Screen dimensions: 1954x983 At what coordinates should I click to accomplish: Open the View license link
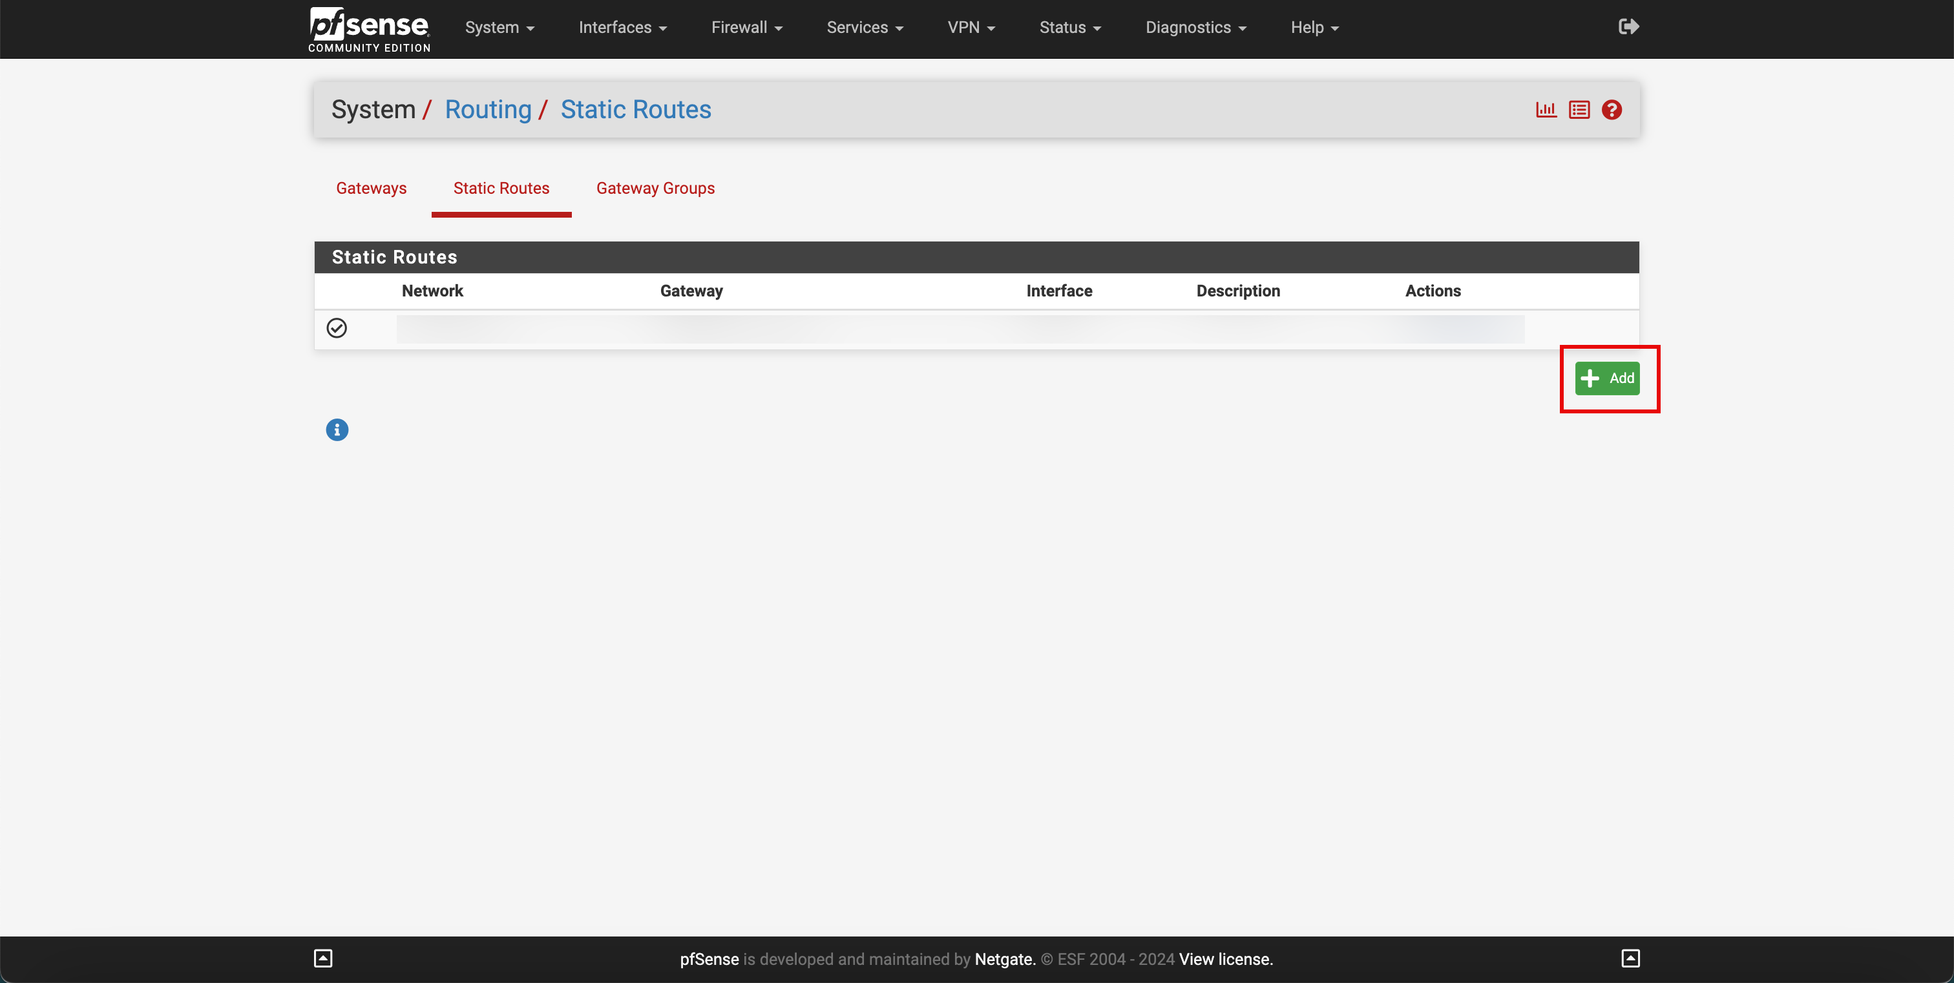click(x=1226, y=958)
